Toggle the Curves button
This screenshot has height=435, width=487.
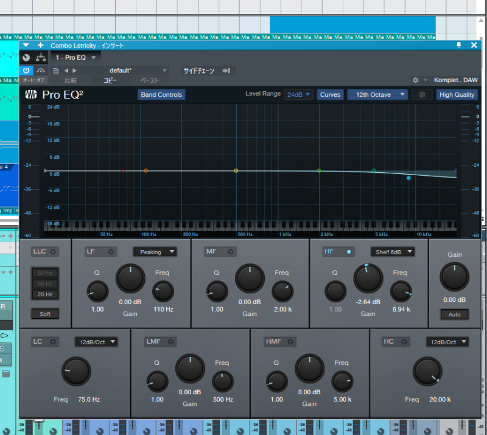(x=330, y=95)
